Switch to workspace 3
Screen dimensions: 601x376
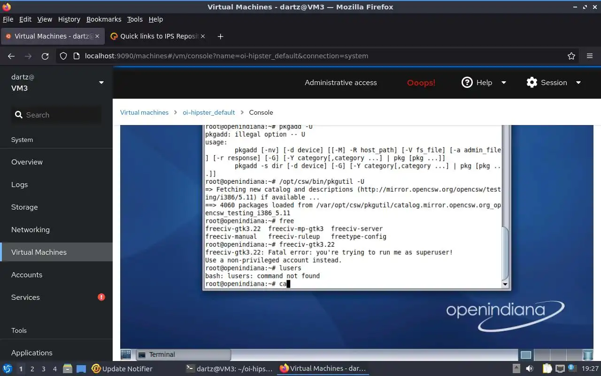point(43,369)
